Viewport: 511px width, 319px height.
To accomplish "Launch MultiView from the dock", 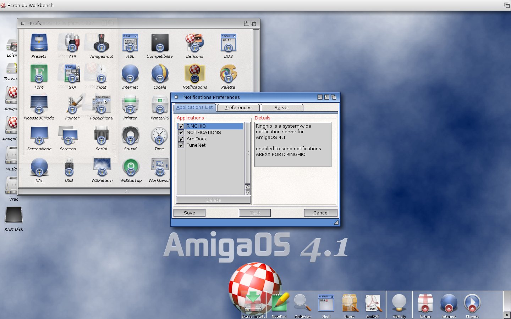I will [303, 303].
